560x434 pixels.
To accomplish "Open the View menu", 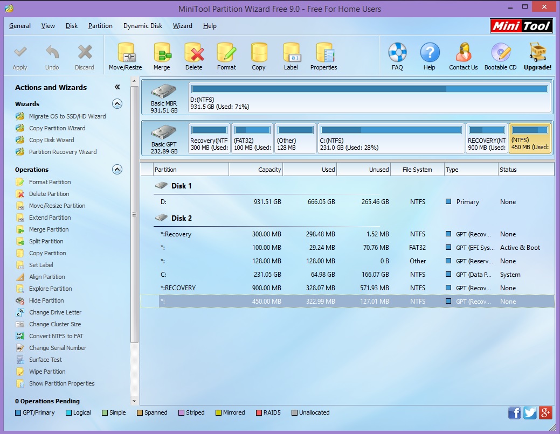I will click(x=48, y=26).
